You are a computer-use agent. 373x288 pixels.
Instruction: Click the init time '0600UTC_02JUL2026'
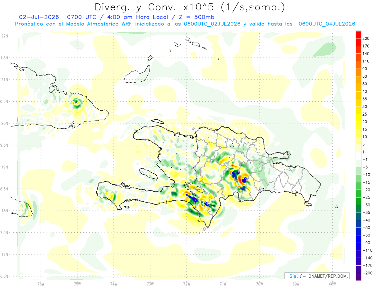[x=212, y=24]
